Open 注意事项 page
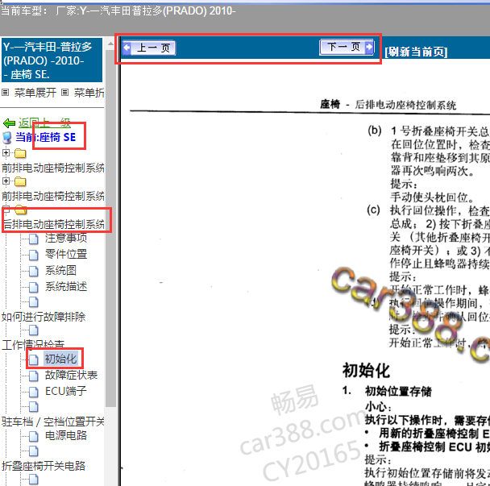Image resolution: width=490 pixels, height=486 pixels. point(66,238)
